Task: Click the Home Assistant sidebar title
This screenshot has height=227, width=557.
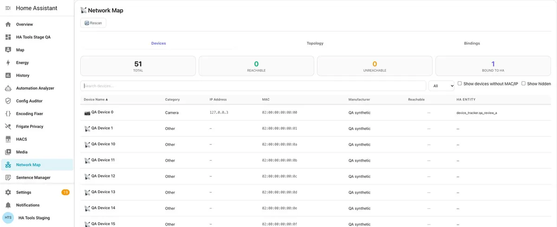Action: pos(37,8)
